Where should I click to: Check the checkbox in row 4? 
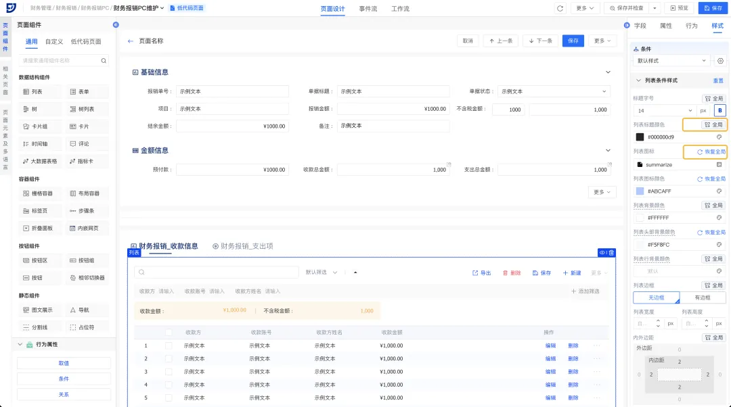click(x=169, y=385)
